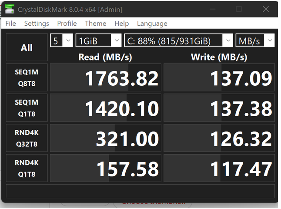
Task: Open the Language menu
Action: (152, 24)
